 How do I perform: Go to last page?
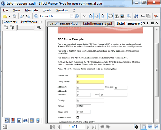(94, 127)
